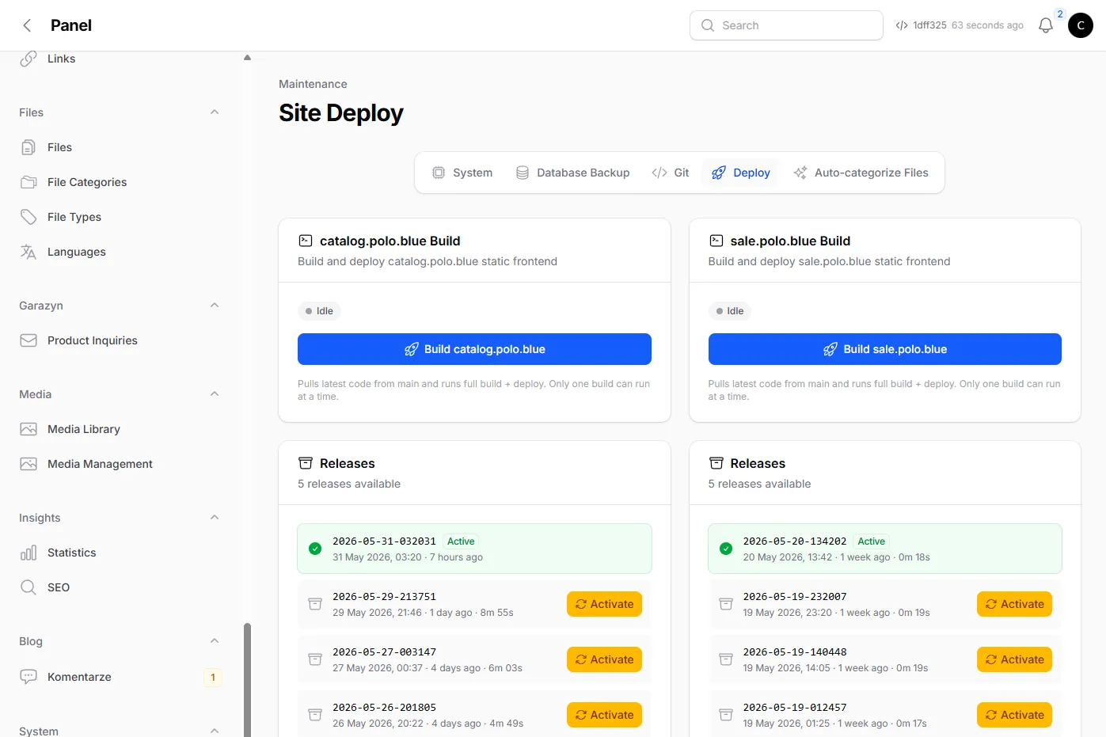Activate release 2026-05-29-213751
The width and height of the screenshot is (1106, 737).
[604, 604]
